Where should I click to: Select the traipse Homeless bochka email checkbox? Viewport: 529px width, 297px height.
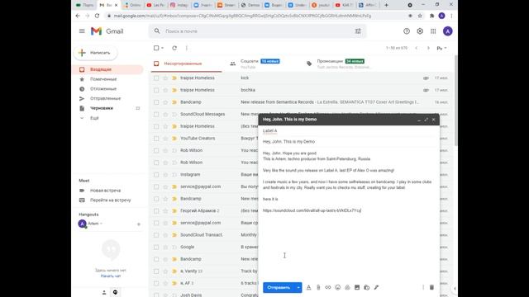click(x=156, y=90)
